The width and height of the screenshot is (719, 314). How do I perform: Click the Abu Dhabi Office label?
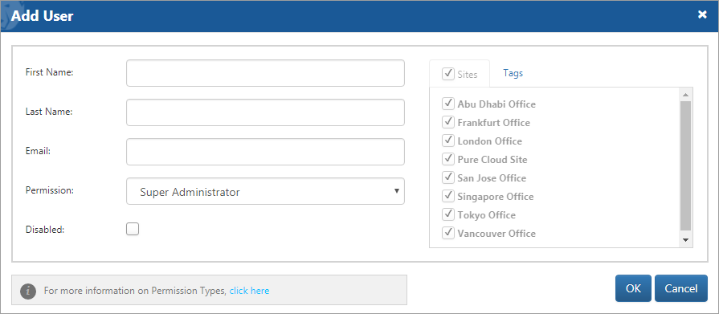496,104
